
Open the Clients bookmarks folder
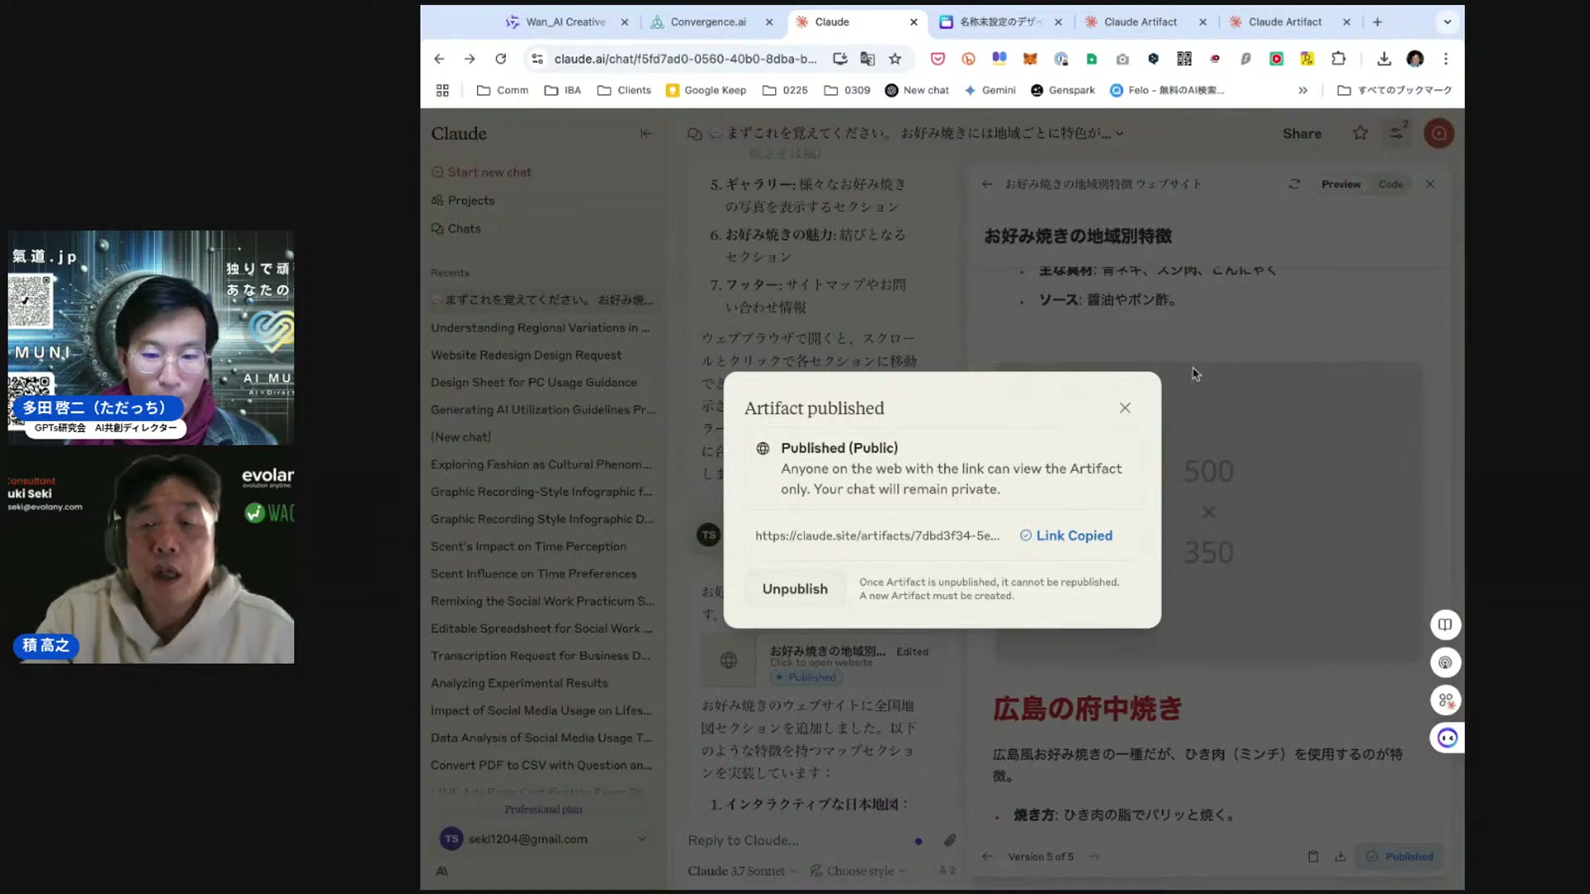[624, 90]
